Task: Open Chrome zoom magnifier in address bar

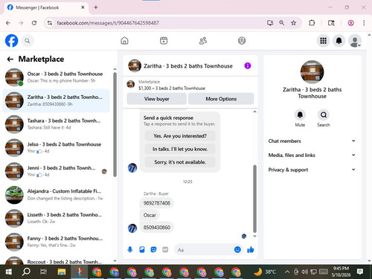Action: coord(281,23)
